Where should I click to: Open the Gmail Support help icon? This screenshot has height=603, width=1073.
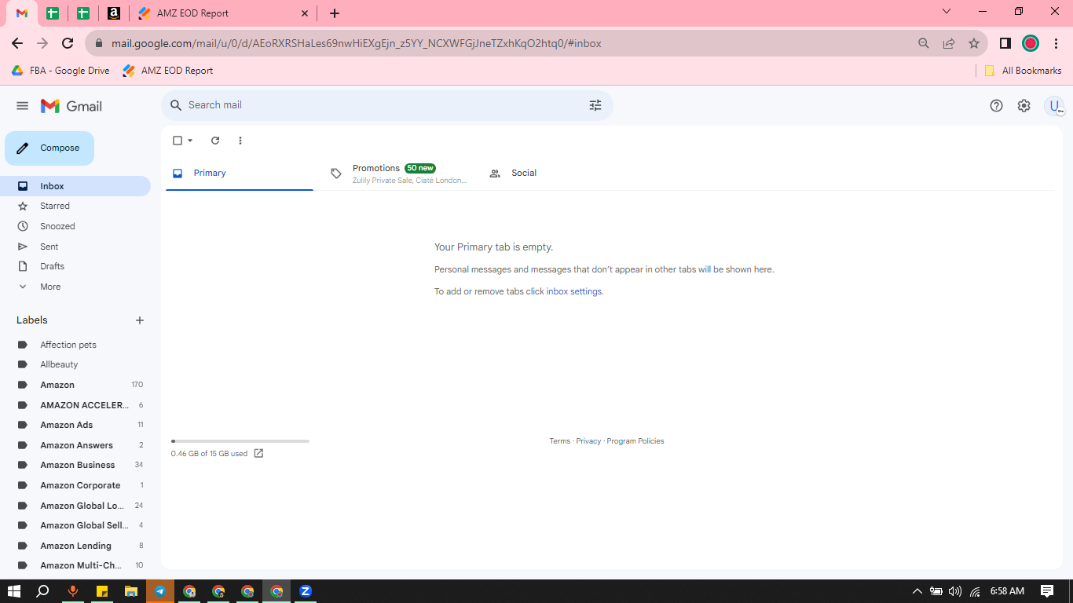pos(996,106)
